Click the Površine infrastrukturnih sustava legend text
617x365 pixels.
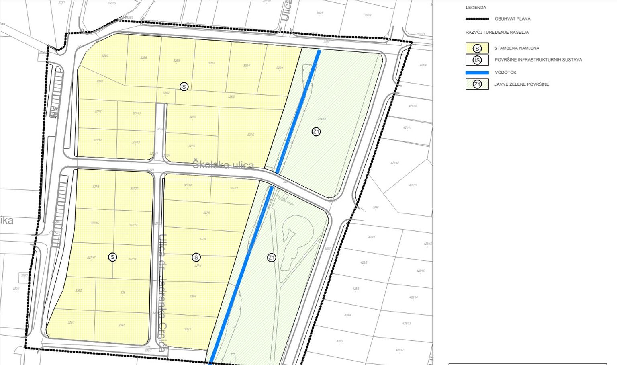[538, 60]
